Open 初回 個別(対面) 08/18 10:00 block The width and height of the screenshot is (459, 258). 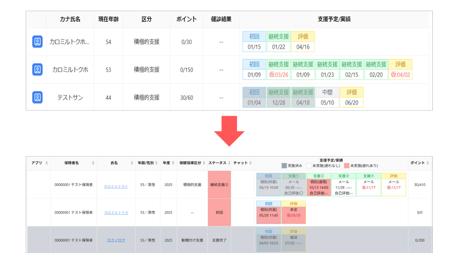click(269, 185)
